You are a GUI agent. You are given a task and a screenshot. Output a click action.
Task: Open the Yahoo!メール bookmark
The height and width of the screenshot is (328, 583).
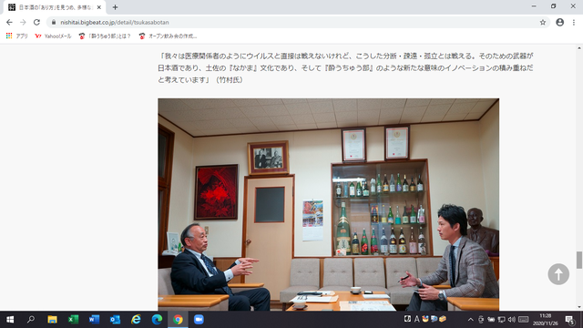coord(53,36)
